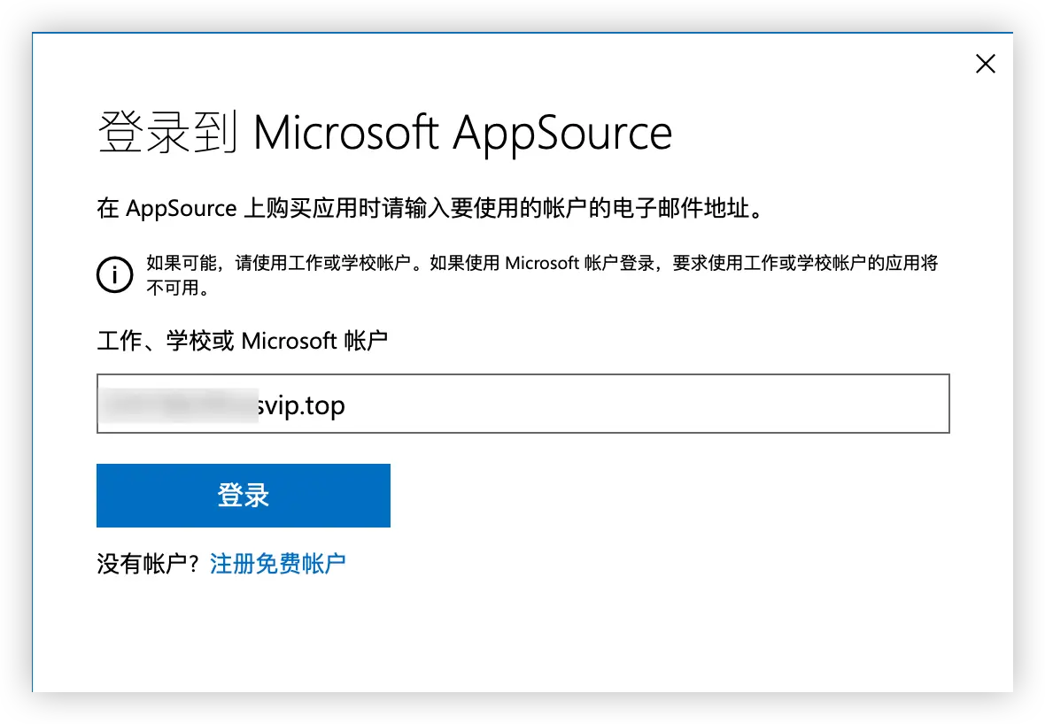This screenshot has width=1045, height=724.
Task: Open the 注册免费帐户 link
Action: coord(278,564)
